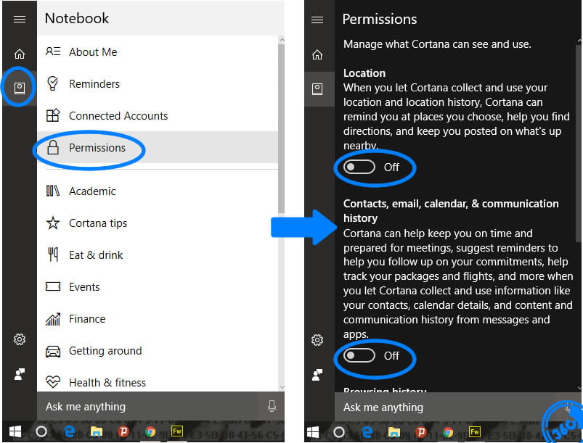Click the Feedback icon in the Permissions panel sidebar
583x443 pixels.
point(317,374)
